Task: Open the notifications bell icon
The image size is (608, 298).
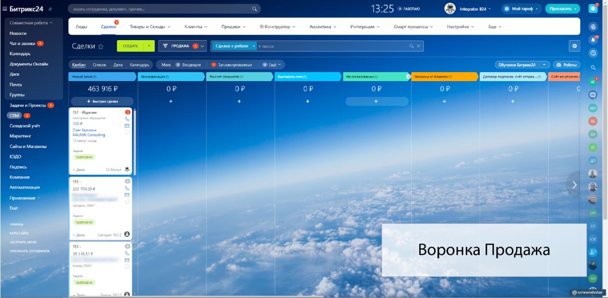Action: click(593, 40)
